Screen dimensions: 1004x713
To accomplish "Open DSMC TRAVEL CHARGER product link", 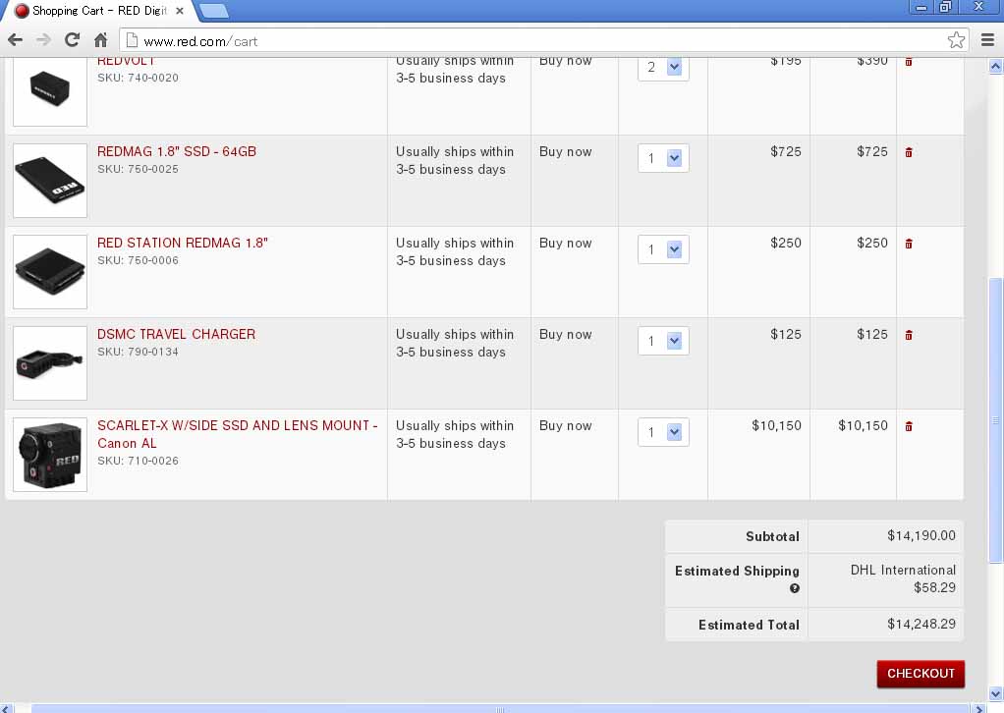I will pyautogui.click(x=176, y=334).
